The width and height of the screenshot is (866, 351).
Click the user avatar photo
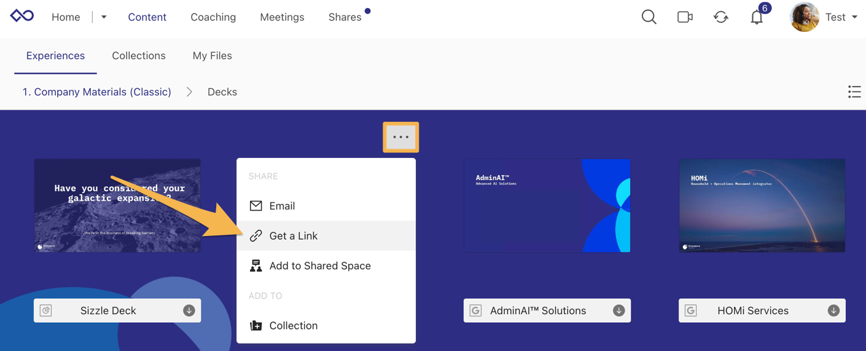pyautogui.click(x=804, y=17)
